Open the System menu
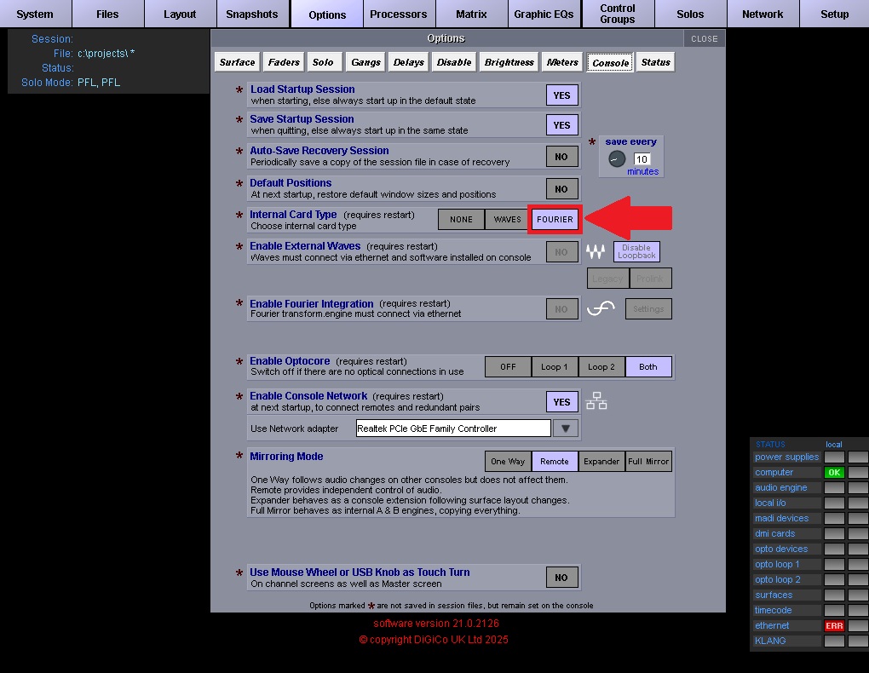 pos(36,14)
